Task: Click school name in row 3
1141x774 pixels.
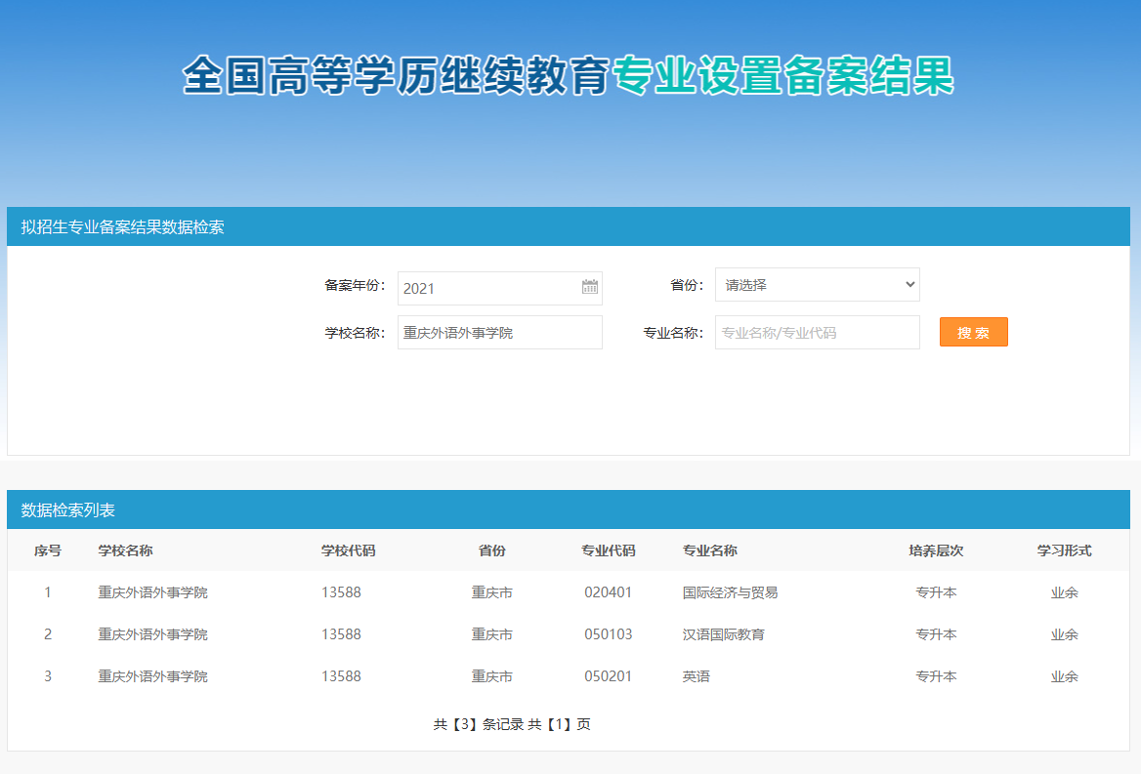Action: coord(152,676)
